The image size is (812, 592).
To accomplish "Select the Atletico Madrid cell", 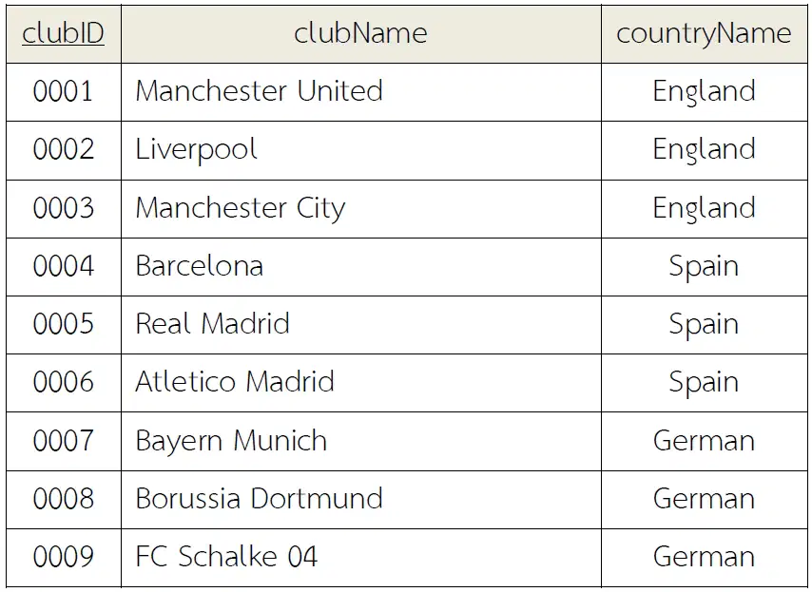I will coord(361,383).
